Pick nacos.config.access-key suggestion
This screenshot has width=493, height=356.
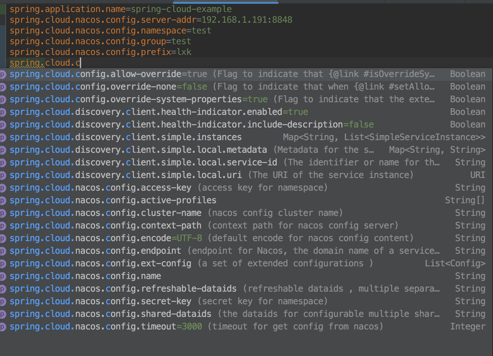click(x=246, y=188)
